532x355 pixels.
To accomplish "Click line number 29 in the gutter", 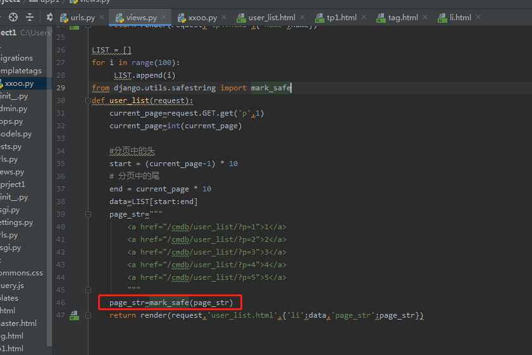I will coord(60,88).
